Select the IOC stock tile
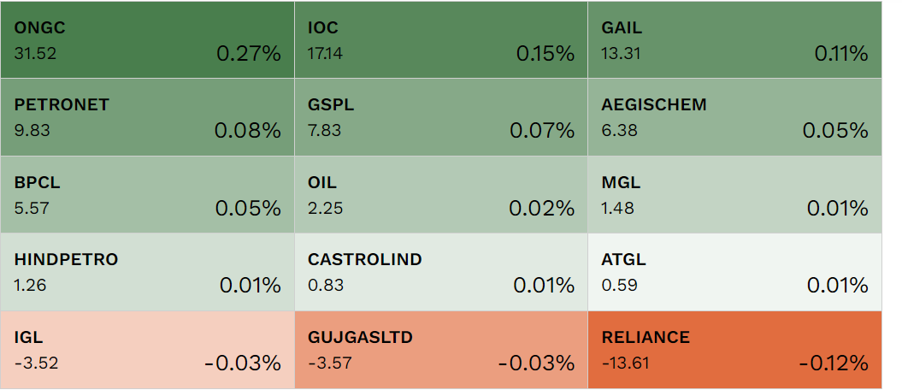 click(x=440, y=40)
